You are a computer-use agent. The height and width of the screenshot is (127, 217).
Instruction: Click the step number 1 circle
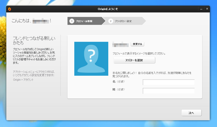click(72, 21)
